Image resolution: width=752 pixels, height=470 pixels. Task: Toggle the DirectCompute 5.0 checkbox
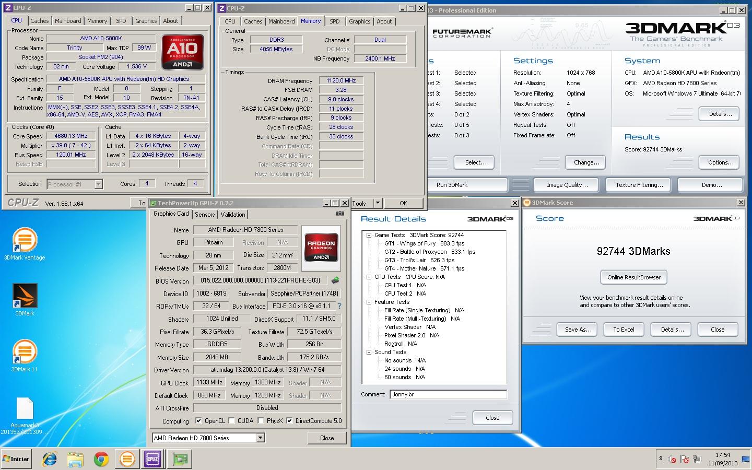click(x=289, y=421)
